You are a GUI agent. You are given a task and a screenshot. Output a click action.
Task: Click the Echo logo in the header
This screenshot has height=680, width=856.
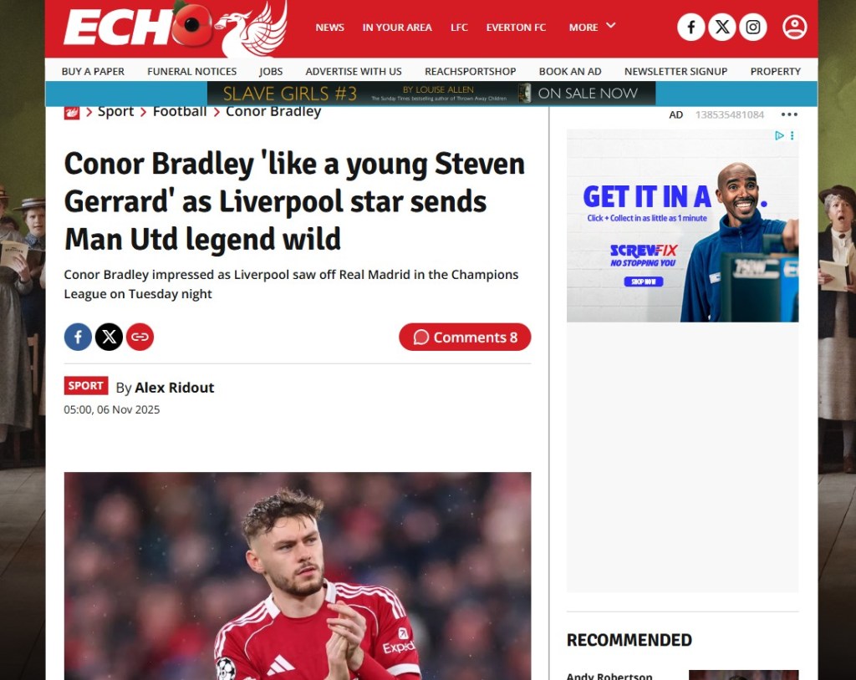point(176,28)
